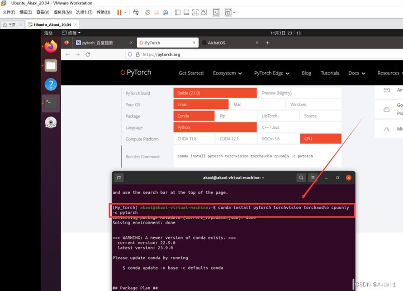This screenshot has width=403, height=291.
Task: Enter full screen mode in VMware
Action: 195,12
